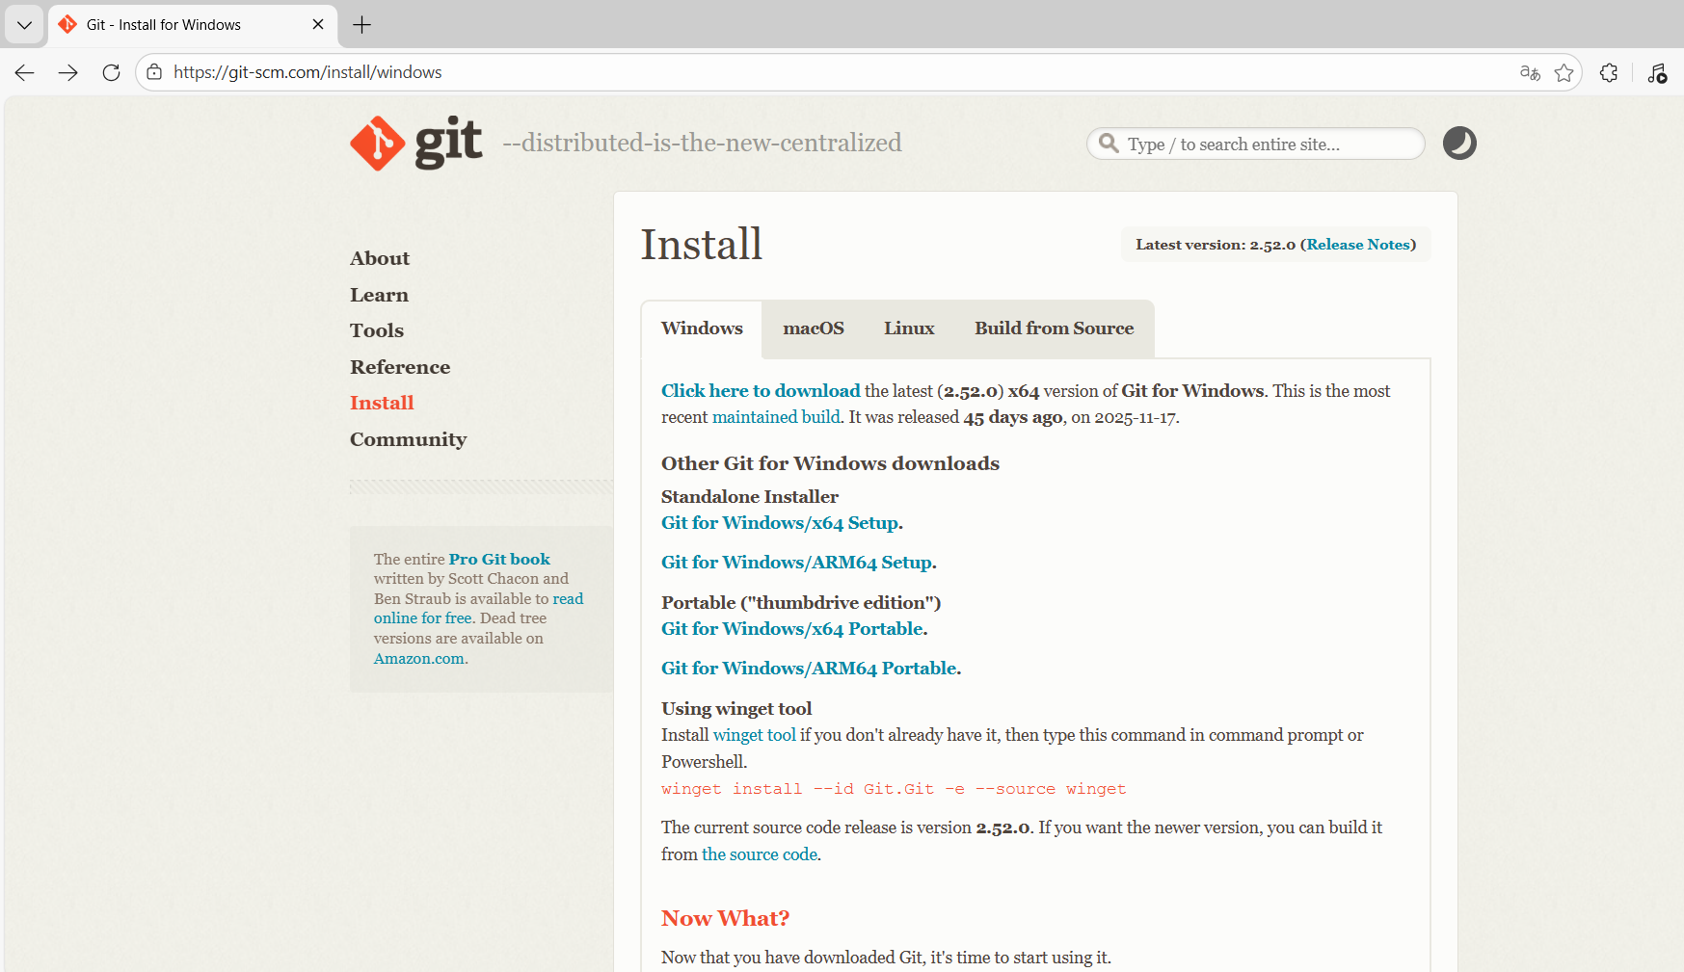
Task: Click the 'Using winget tool' heading
Action: pyautogui.click(x=736, y=709)
